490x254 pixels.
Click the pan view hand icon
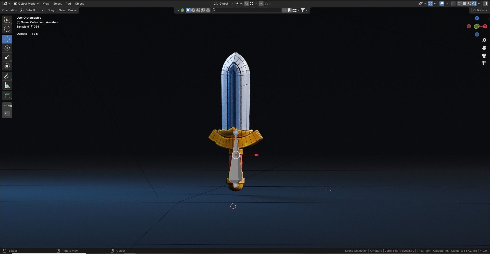pos(484,48)
